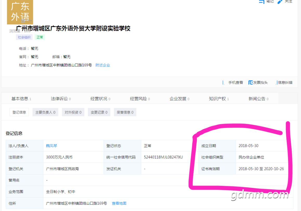Open the legal representative 魏凤琴 link
The height and width of the screenshot is (211, 301).
coord(52,146)
